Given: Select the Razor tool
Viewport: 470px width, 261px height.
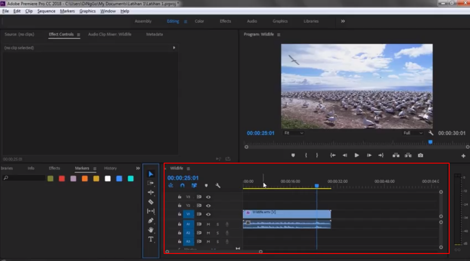Looking at the screenshot, I should pyautogui.click(x=151, y=202).
